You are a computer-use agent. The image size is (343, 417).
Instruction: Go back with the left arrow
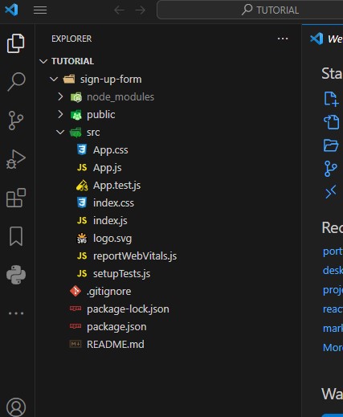119,10
